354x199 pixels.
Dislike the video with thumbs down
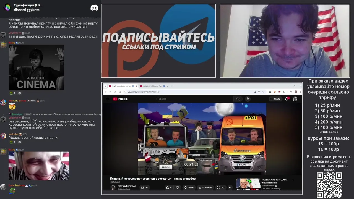click(177, 187)
